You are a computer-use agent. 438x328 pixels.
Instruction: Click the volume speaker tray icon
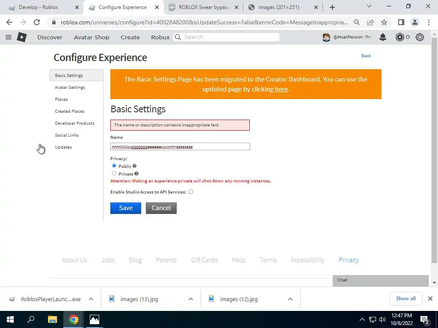[x=382, y=319]
